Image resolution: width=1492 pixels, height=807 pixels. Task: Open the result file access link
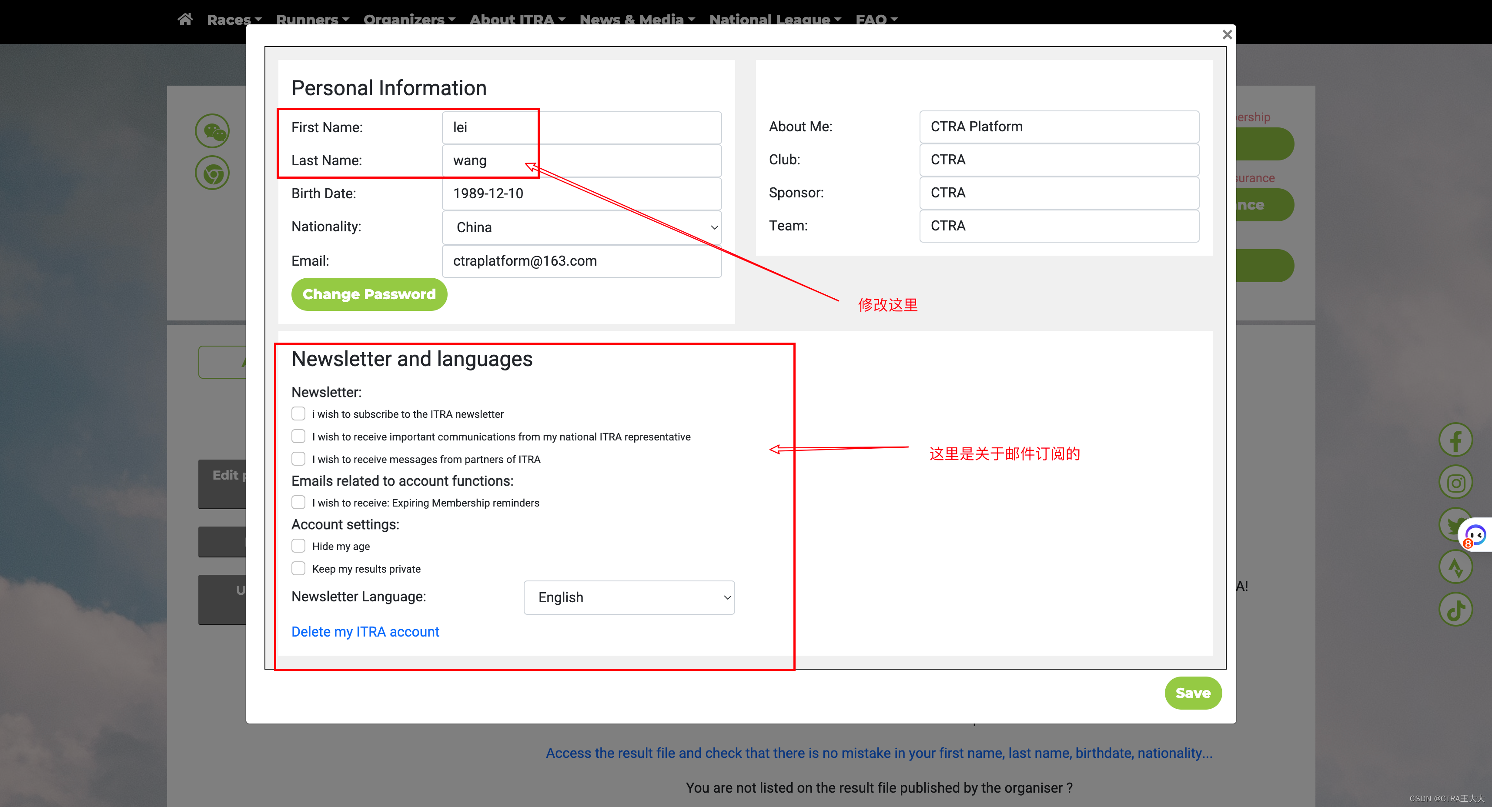pos(879,753)
